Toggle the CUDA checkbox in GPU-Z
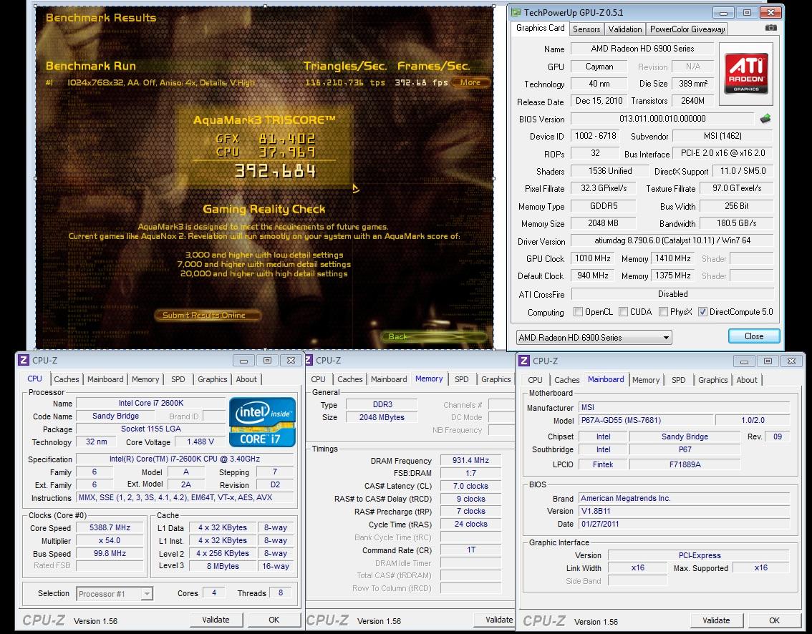 pyautogui.click(x=623, y=311)
